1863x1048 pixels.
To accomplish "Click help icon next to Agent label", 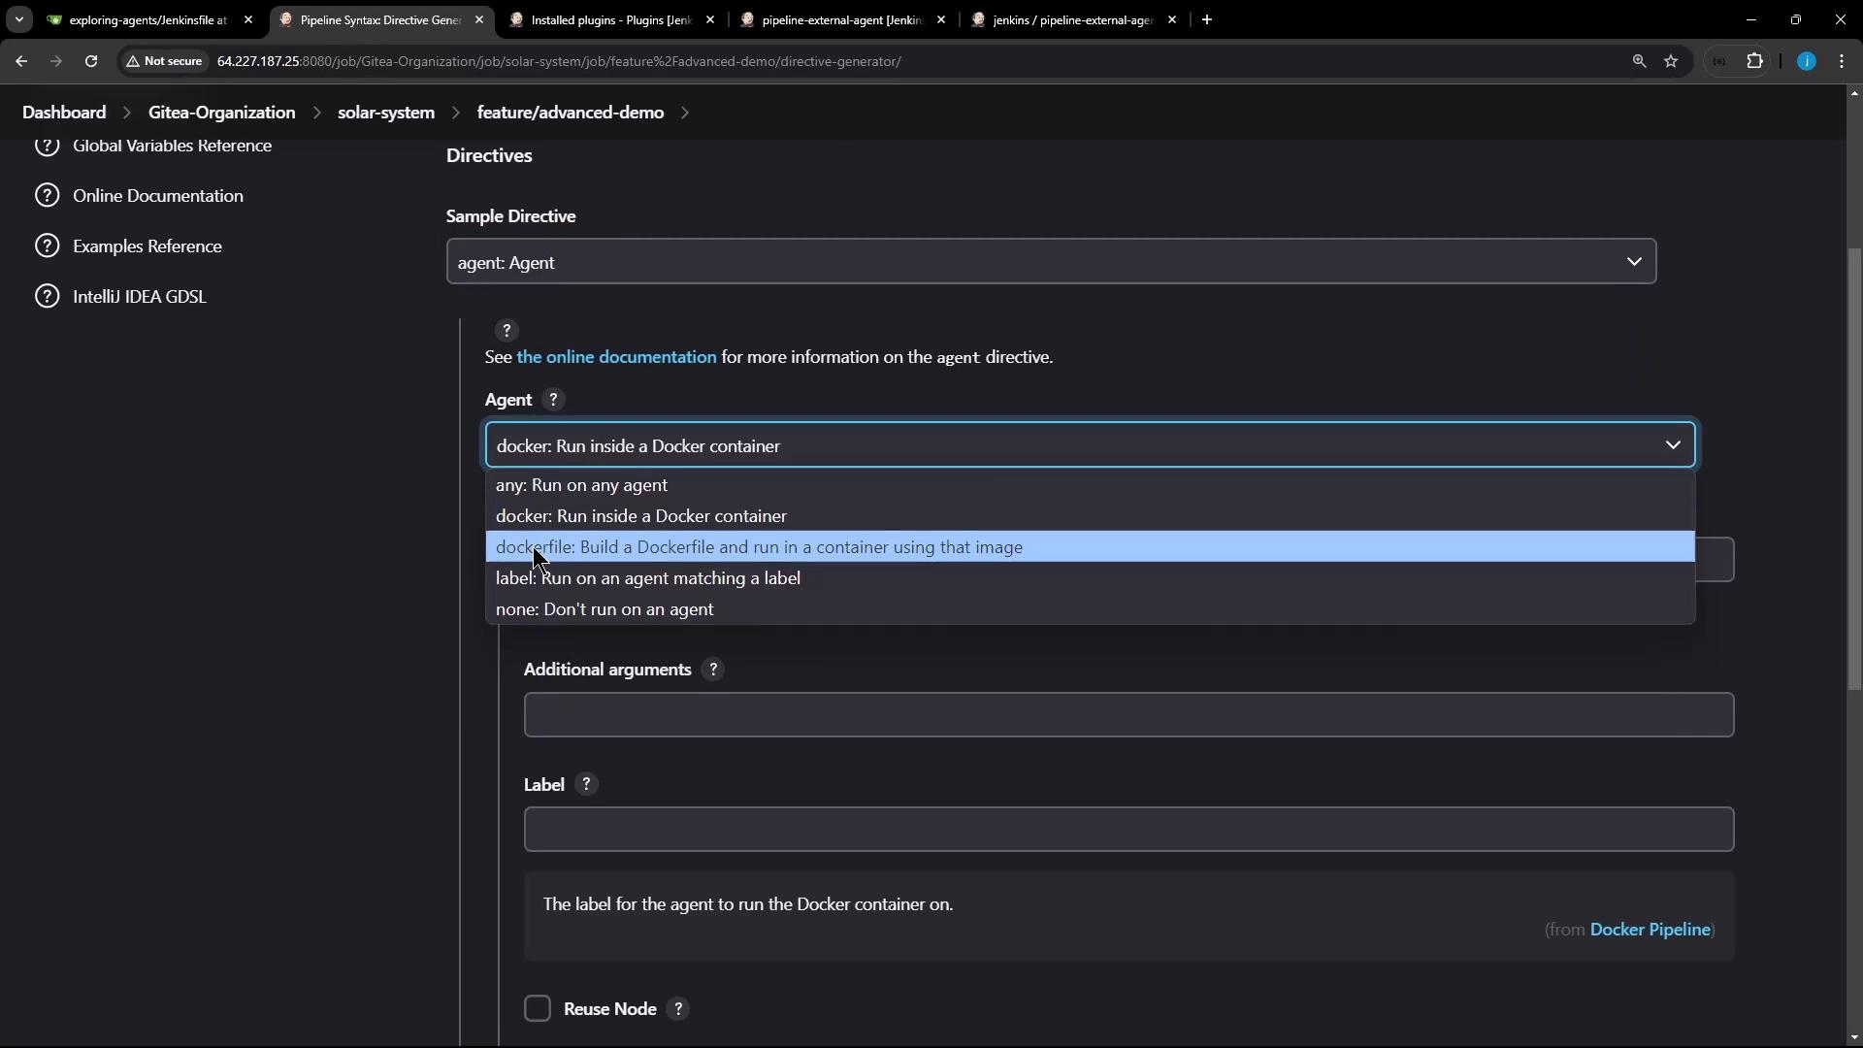I will pos(553,400).
